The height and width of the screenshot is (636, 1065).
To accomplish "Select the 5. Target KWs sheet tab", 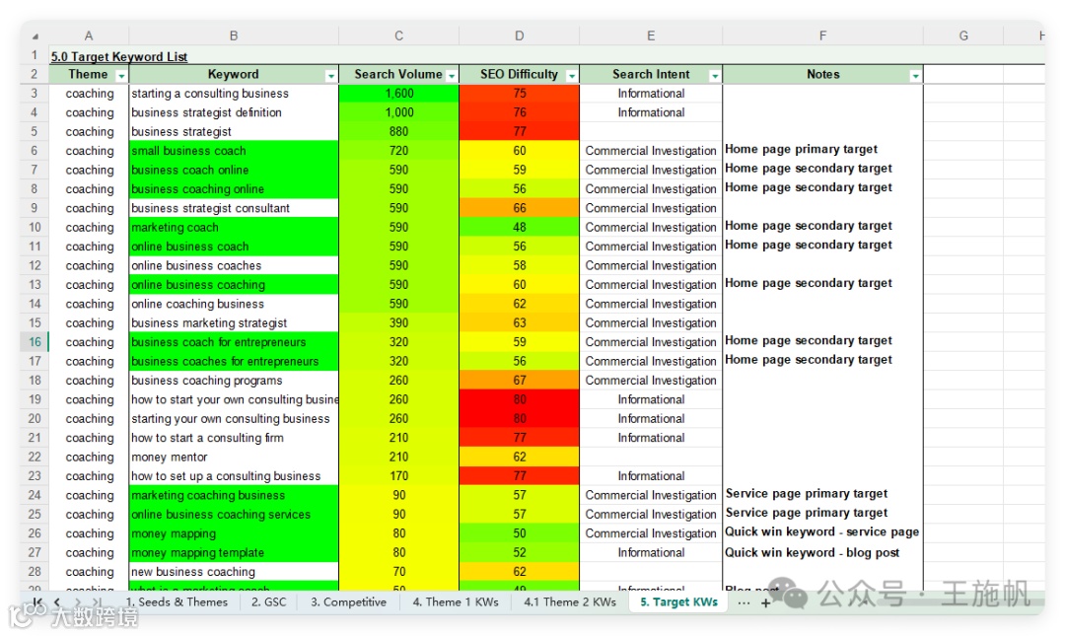I will 678,602.
